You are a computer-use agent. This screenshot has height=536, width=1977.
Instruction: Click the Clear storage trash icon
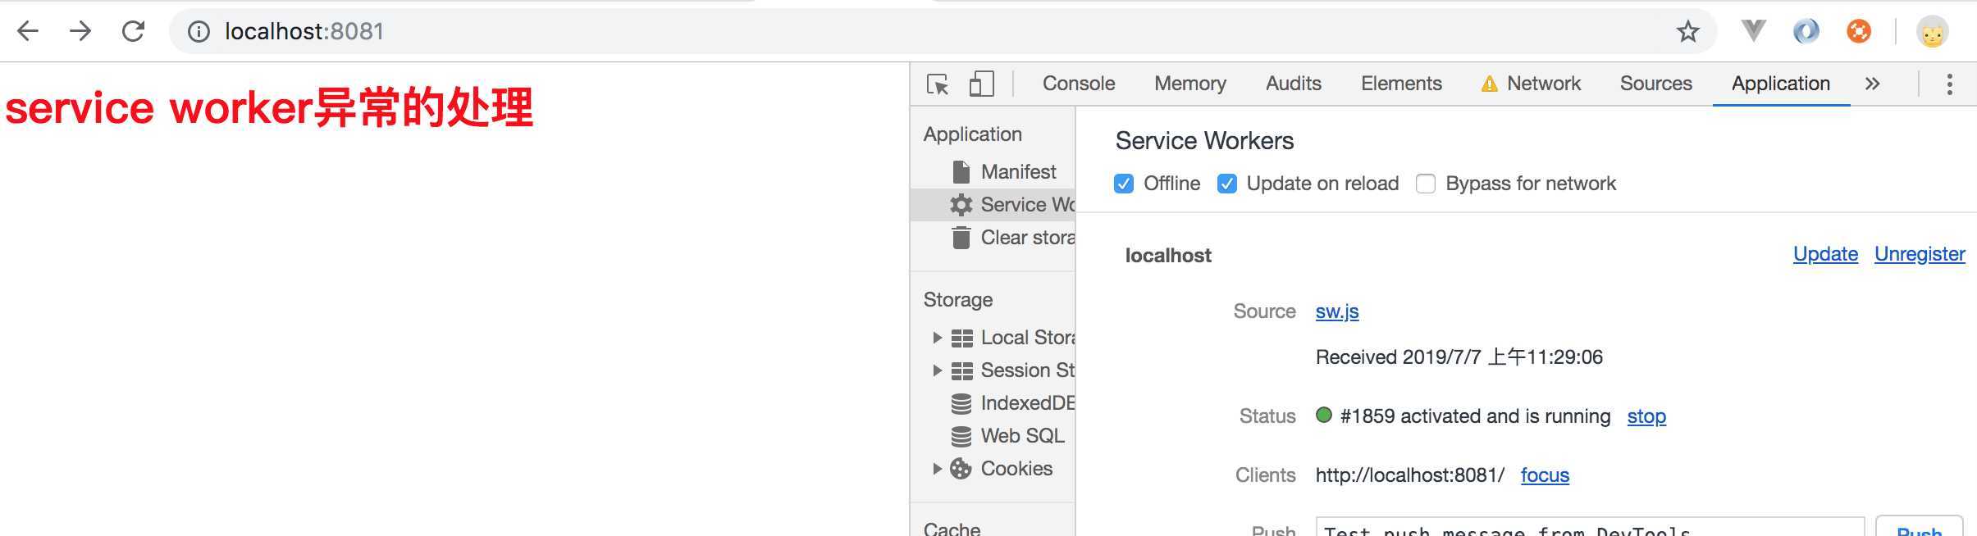(961, 237)
